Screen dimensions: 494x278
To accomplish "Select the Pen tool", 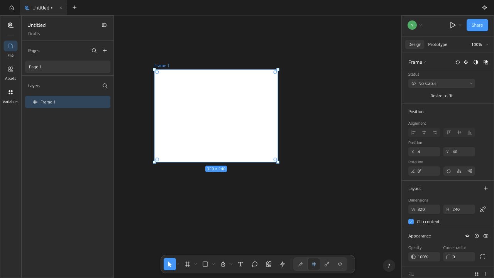I will (223, 264).
